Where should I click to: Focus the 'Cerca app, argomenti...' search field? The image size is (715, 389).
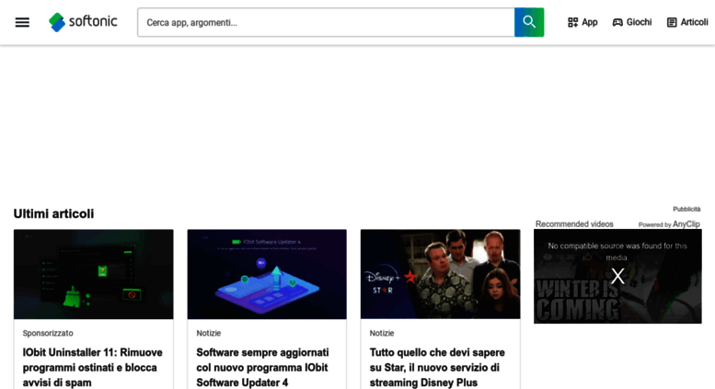(x=326, y=22)
